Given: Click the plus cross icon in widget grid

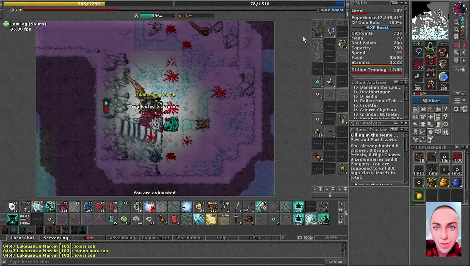Looking at the screenshot, I should pyautogui.click(x=430, y=117).
